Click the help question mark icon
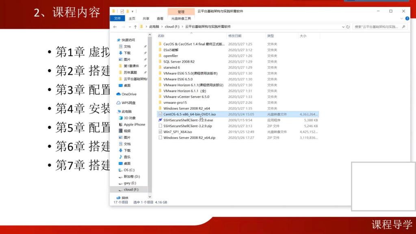Viewport: 416px width, 234px height. [407, 18]
